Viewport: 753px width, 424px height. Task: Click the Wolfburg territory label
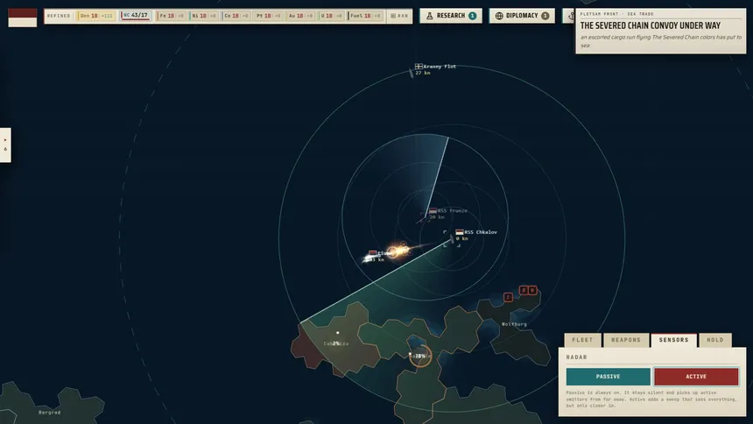tap(514, 324)
